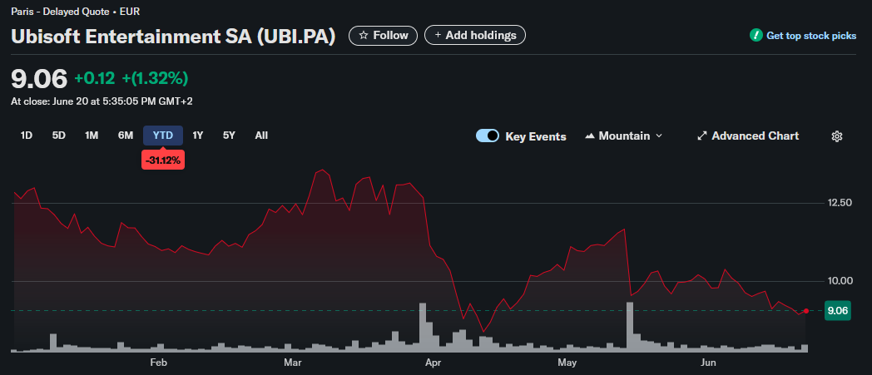Select the 5Y time range

click(229, 136)
